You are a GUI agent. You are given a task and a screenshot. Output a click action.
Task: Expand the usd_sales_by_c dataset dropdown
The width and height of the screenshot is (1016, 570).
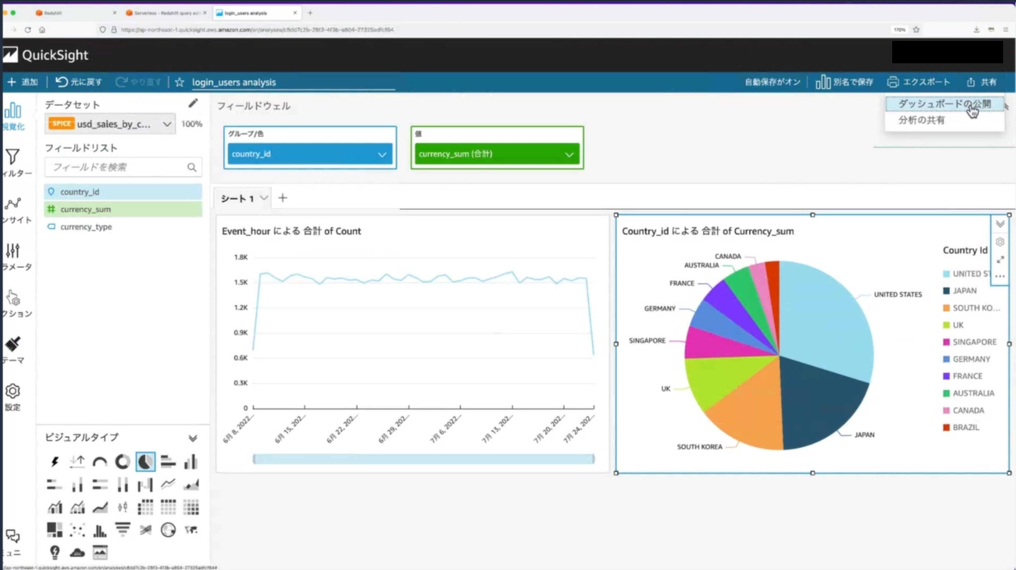pos(167,124)
